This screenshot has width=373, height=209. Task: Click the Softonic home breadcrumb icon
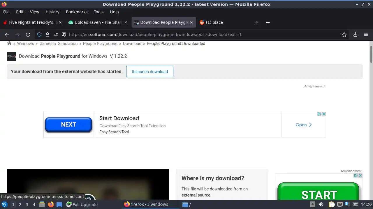coord(9,43)
